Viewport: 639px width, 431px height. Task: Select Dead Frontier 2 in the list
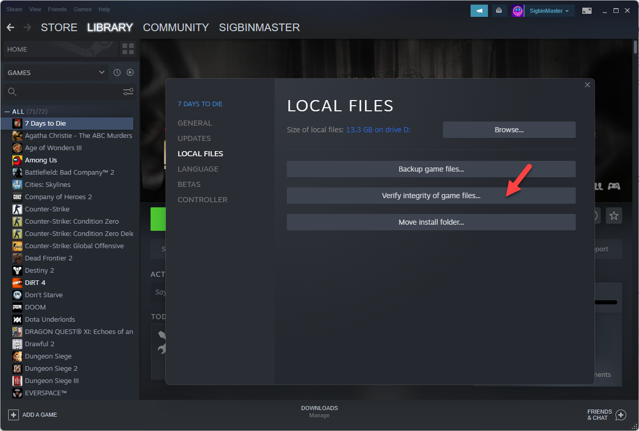[48, 258]
